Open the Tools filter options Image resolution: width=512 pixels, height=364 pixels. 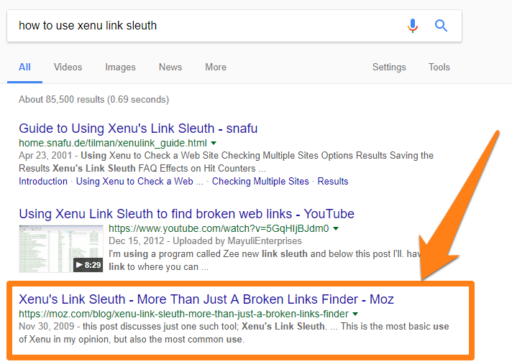point(439,67)
